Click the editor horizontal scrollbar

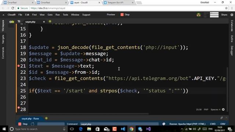[88, 114]
